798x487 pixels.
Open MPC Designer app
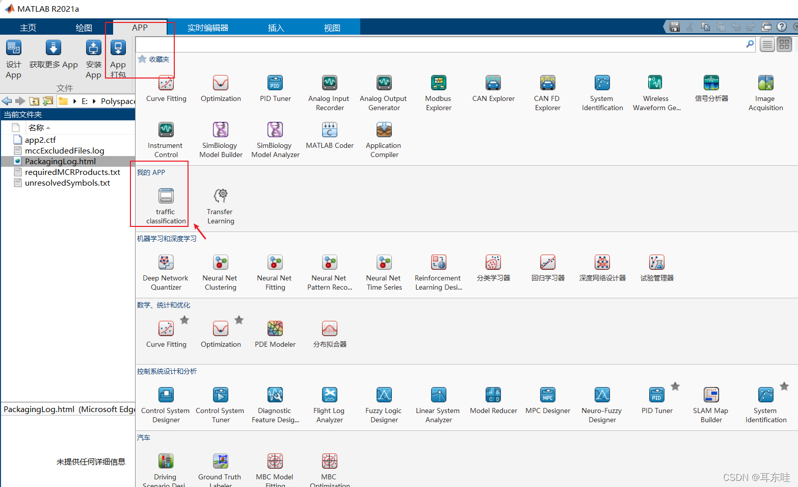[548, 401]
